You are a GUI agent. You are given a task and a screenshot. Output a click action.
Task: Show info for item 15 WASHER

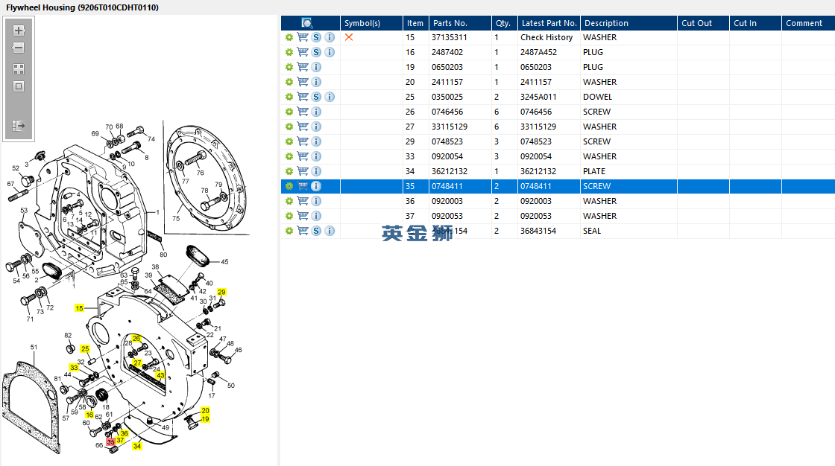(x=330, y=37)
